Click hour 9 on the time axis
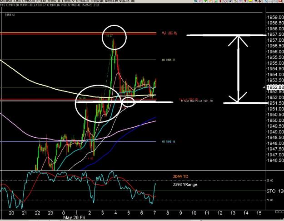The width and height of the screenshot is (284, 221). point(180,213)
